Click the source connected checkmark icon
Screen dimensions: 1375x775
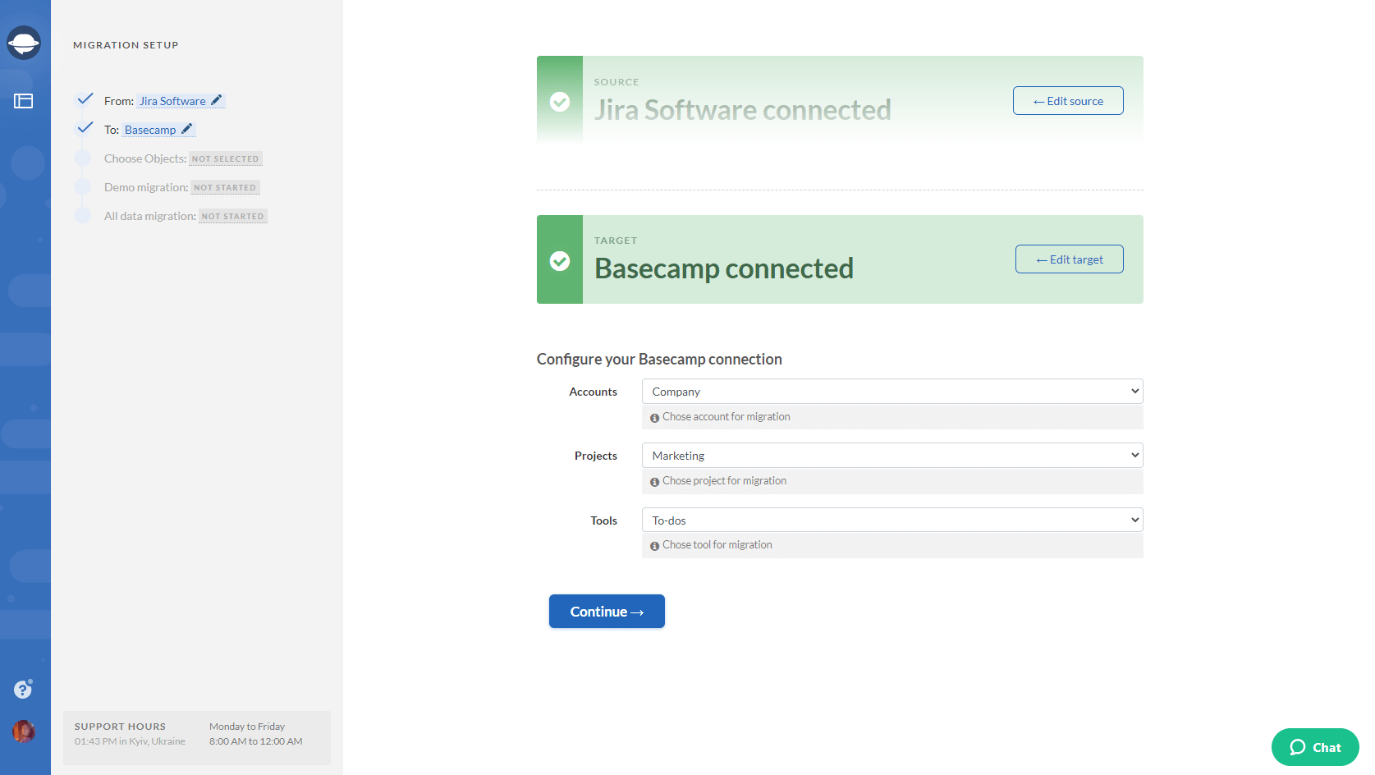560,101
